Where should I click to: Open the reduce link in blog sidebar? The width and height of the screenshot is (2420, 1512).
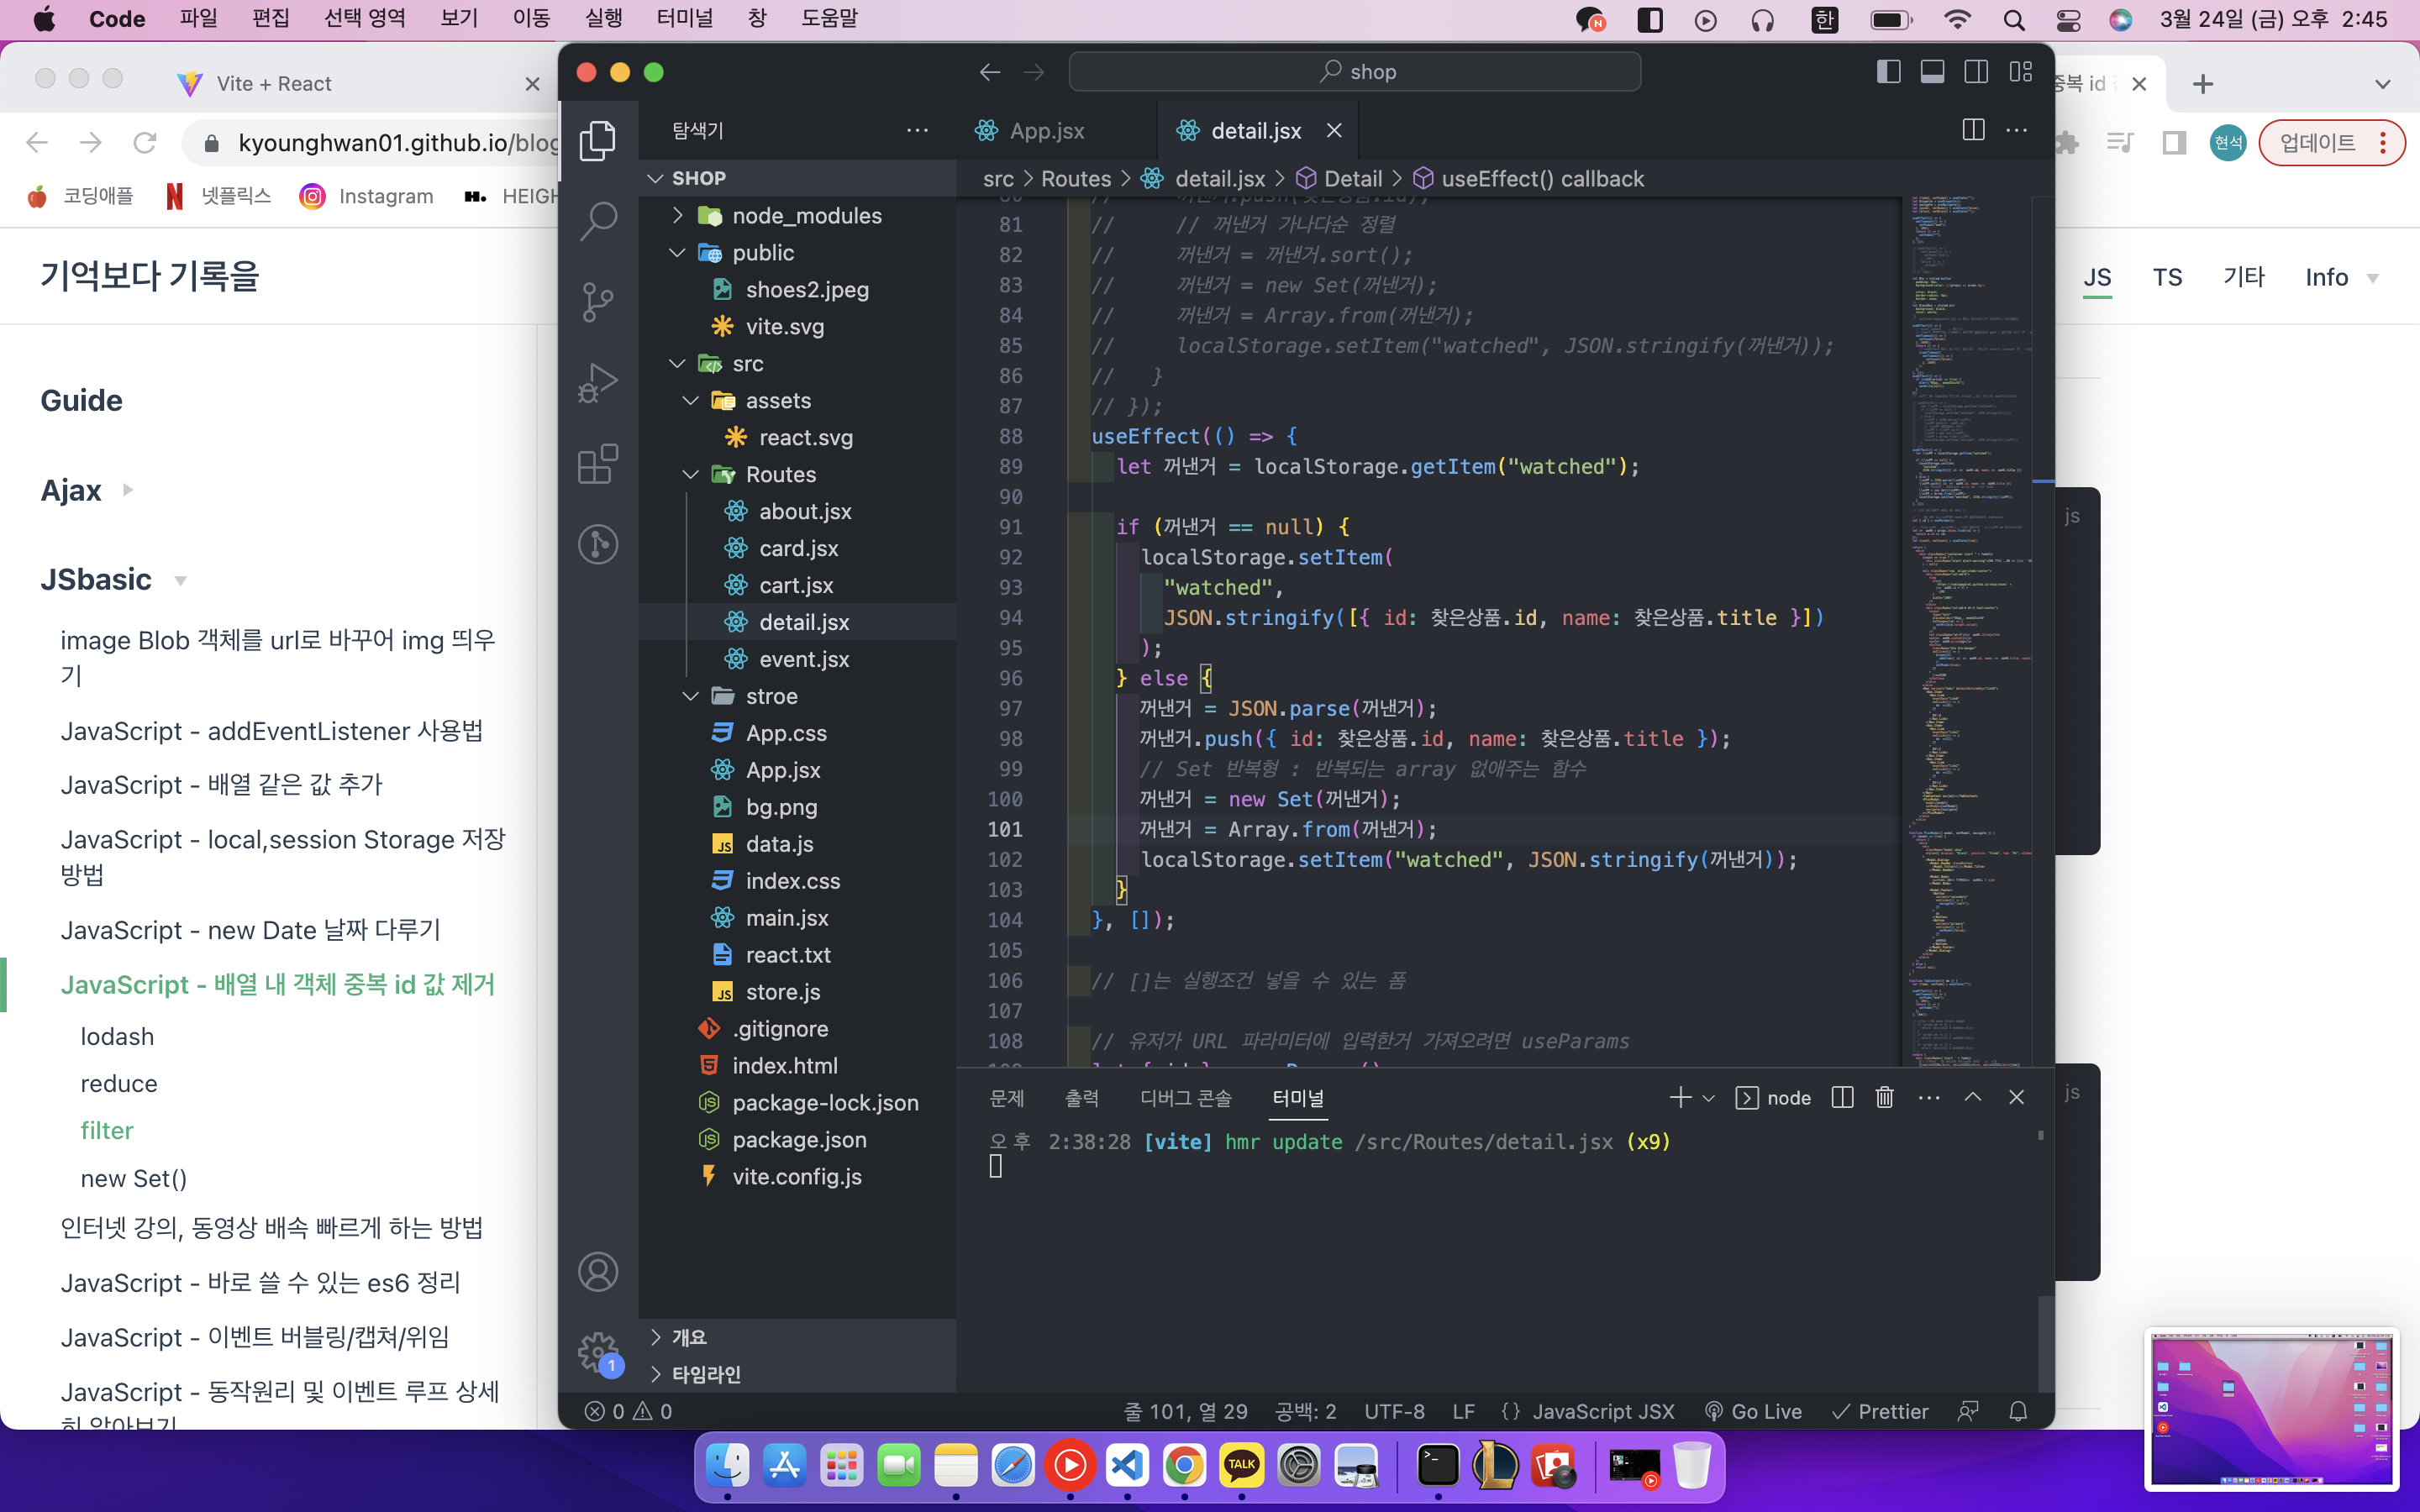pos(119,1084)
